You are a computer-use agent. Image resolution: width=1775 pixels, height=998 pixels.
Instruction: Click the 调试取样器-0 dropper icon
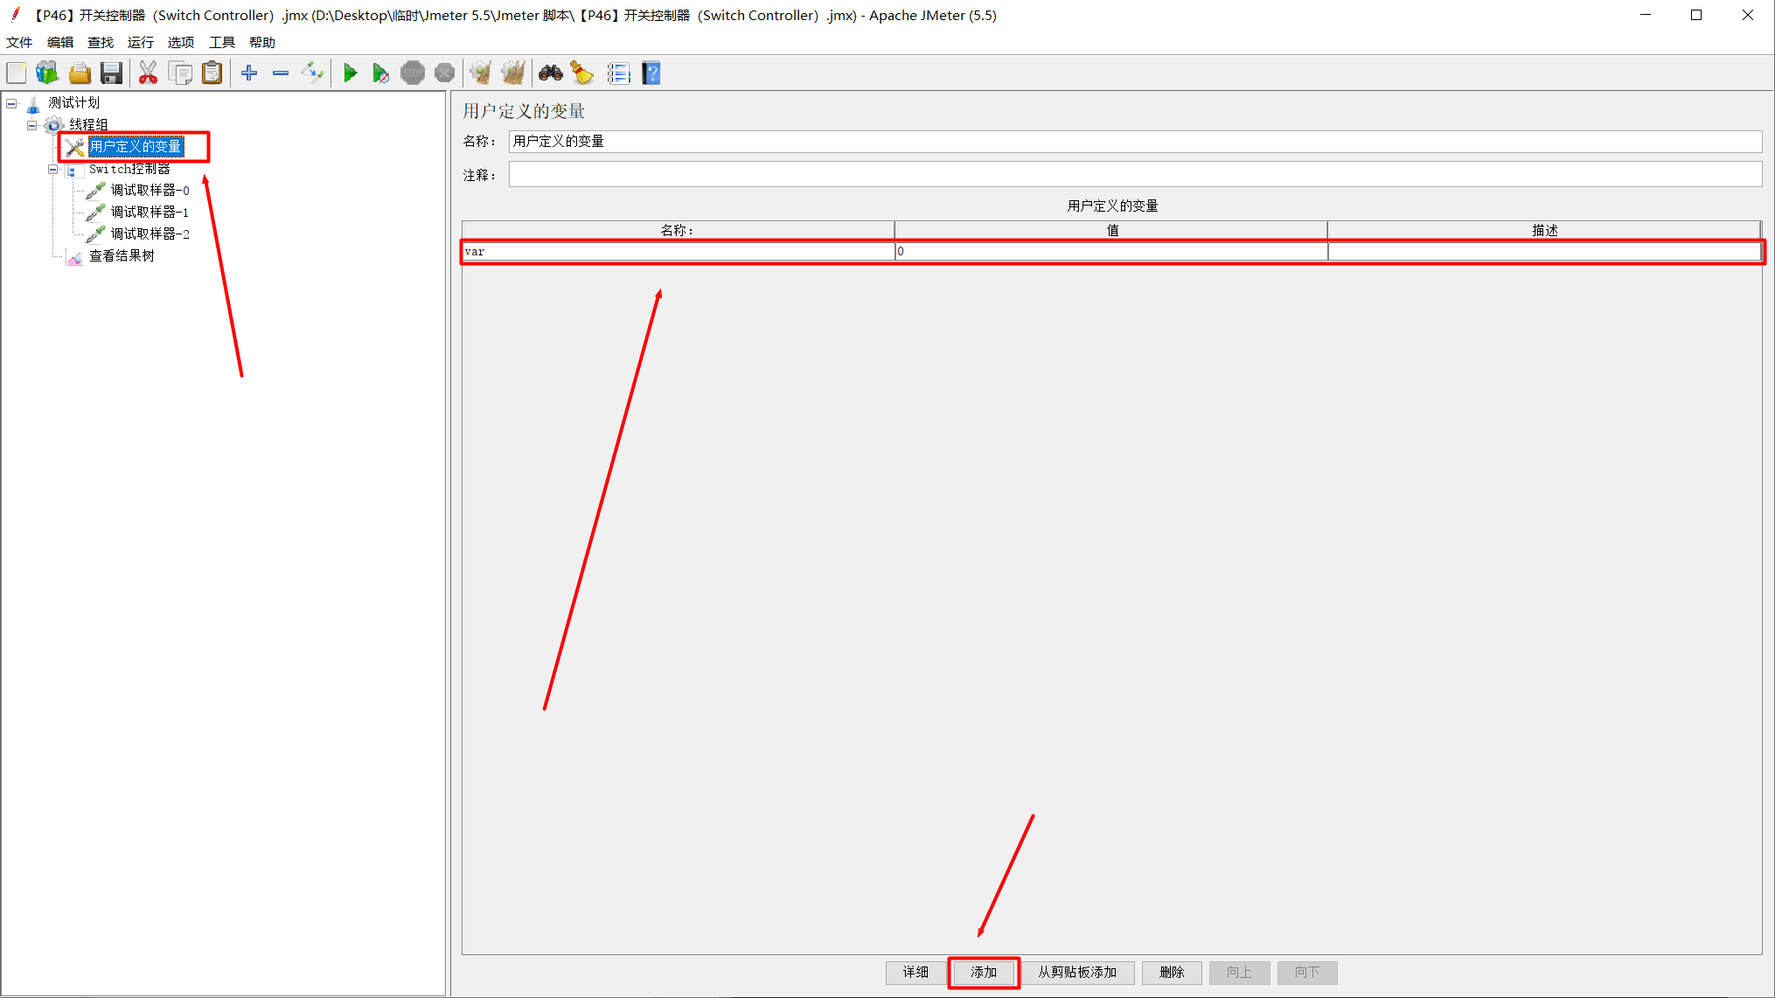point(95,191)
